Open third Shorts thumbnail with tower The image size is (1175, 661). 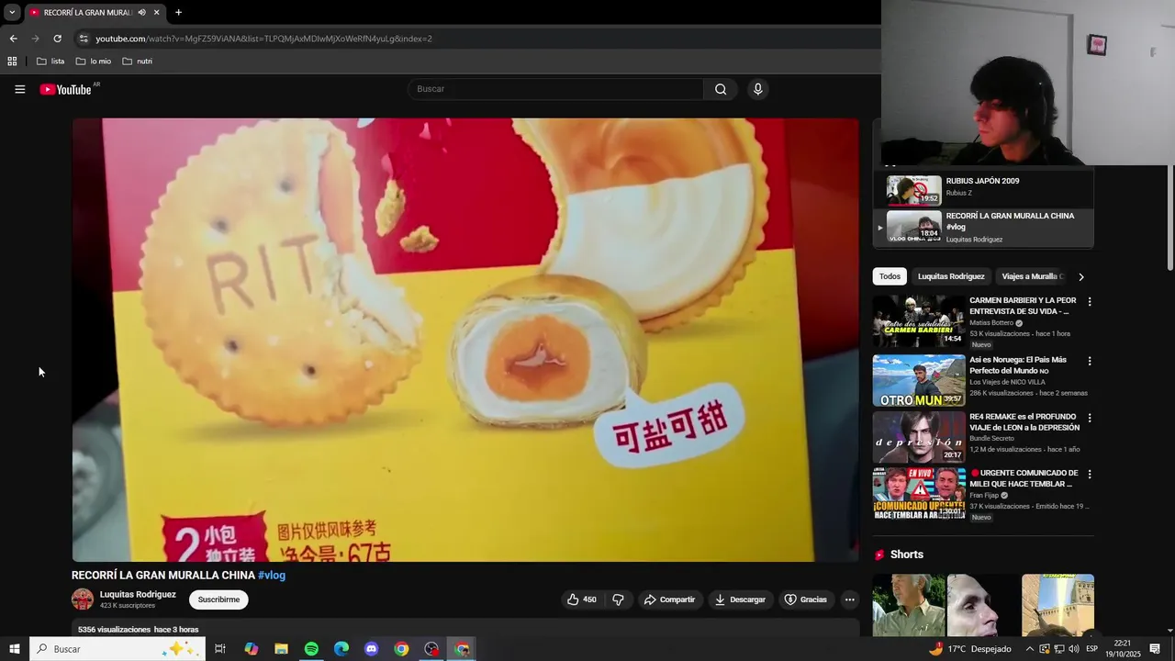coord(1057,605)
